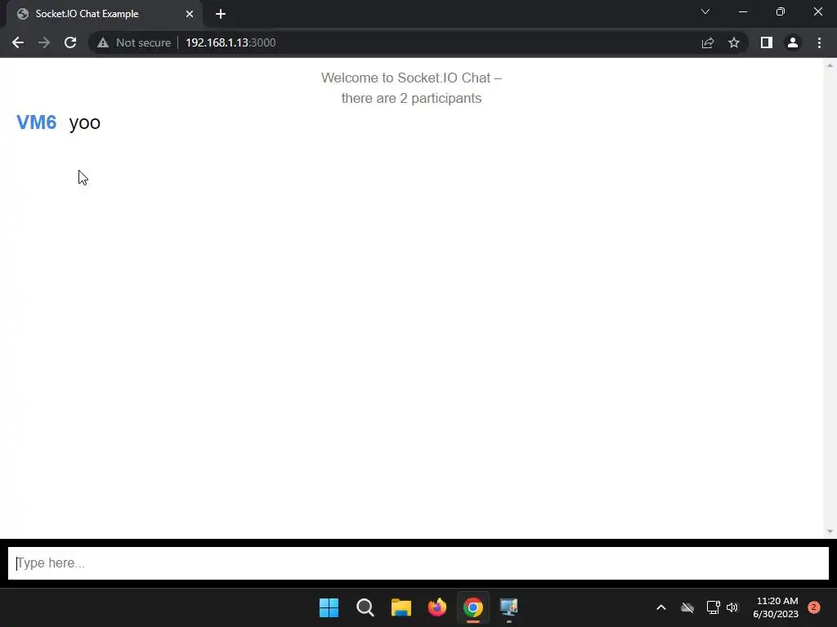Select the Socket.IO Chat Example tab
The image size is (837, 627).
(105, 14)
